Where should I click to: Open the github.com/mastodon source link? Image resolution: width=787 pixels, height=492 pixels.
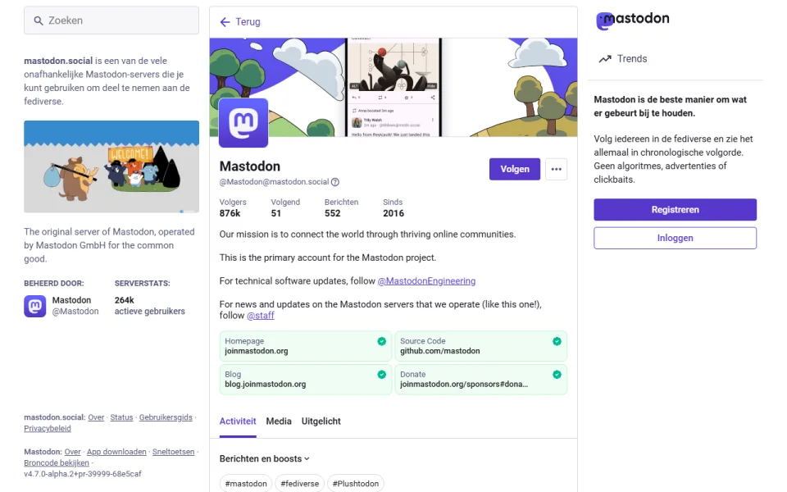point(439,351)
